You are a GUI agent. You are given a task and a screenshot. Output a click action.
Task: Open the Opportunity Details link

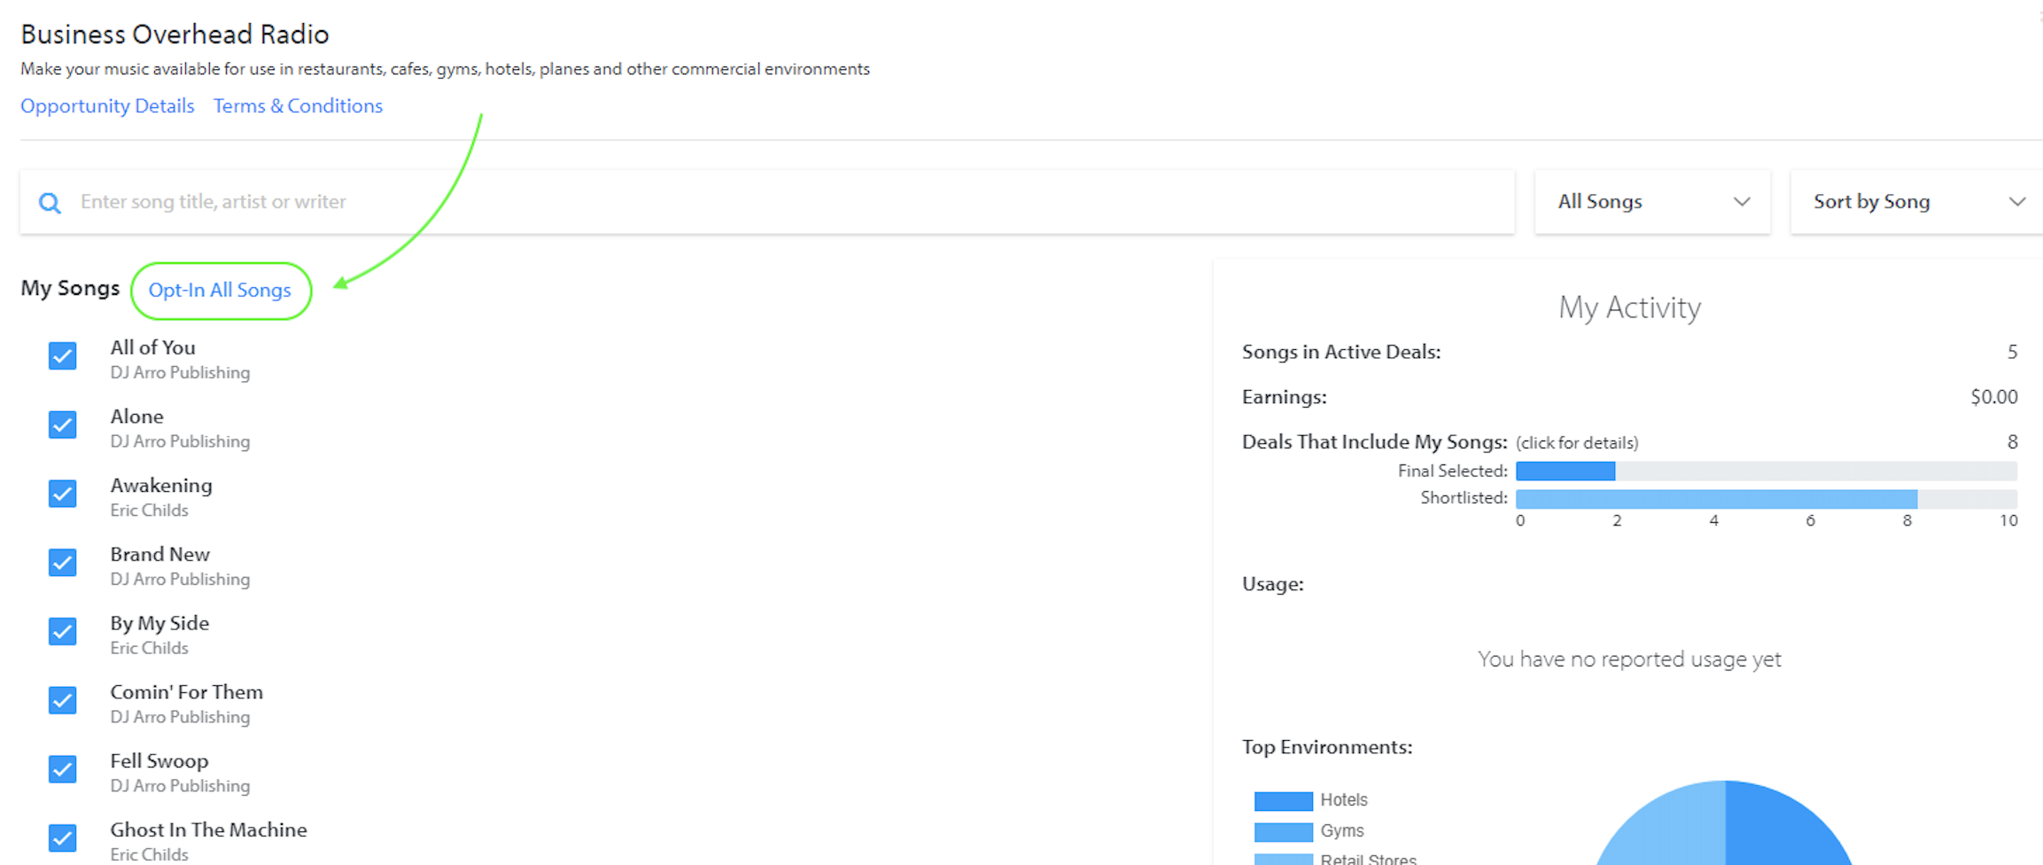107,105
